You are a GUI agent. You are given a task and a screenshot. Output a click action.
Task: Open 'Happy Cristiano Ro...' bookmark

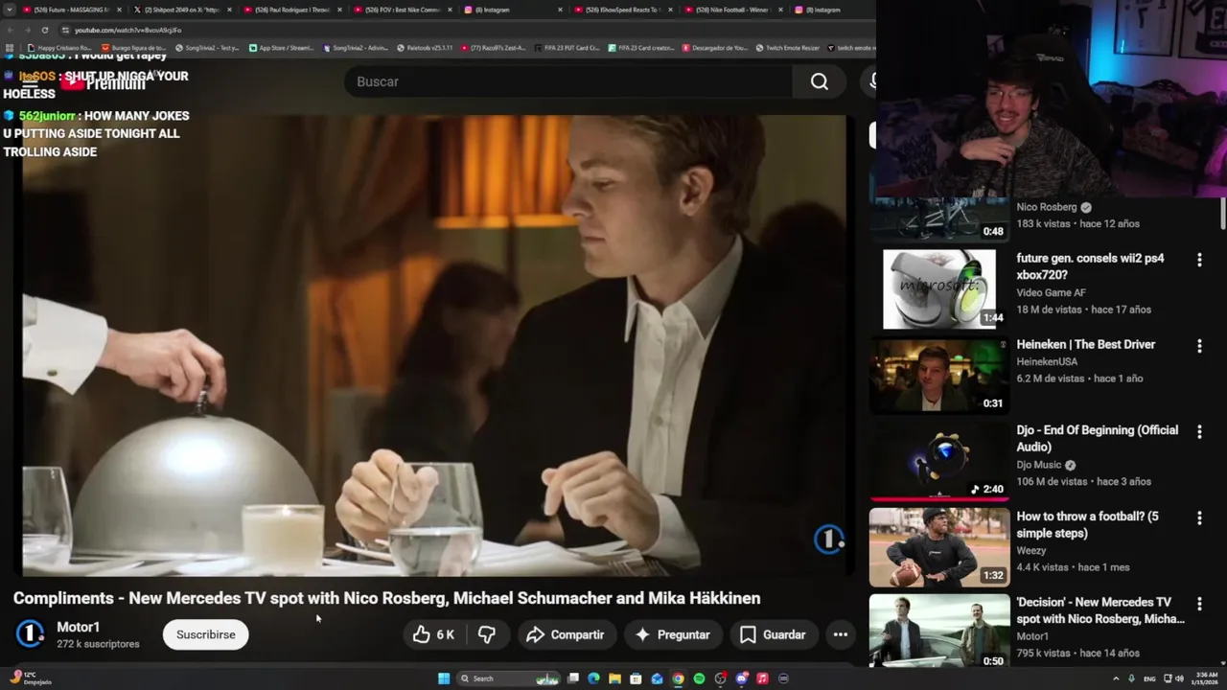click(x=59, y=48)
